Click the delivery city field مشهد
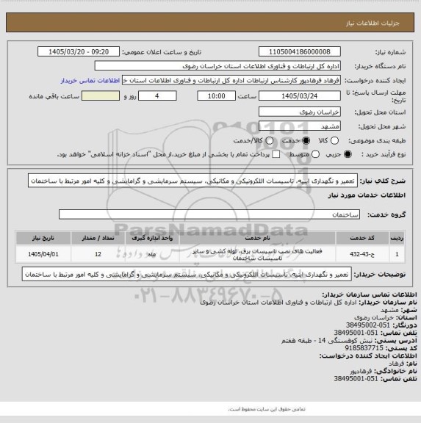Screen dimensions: 421x423 pyautogui.click(x=300, y=126)
